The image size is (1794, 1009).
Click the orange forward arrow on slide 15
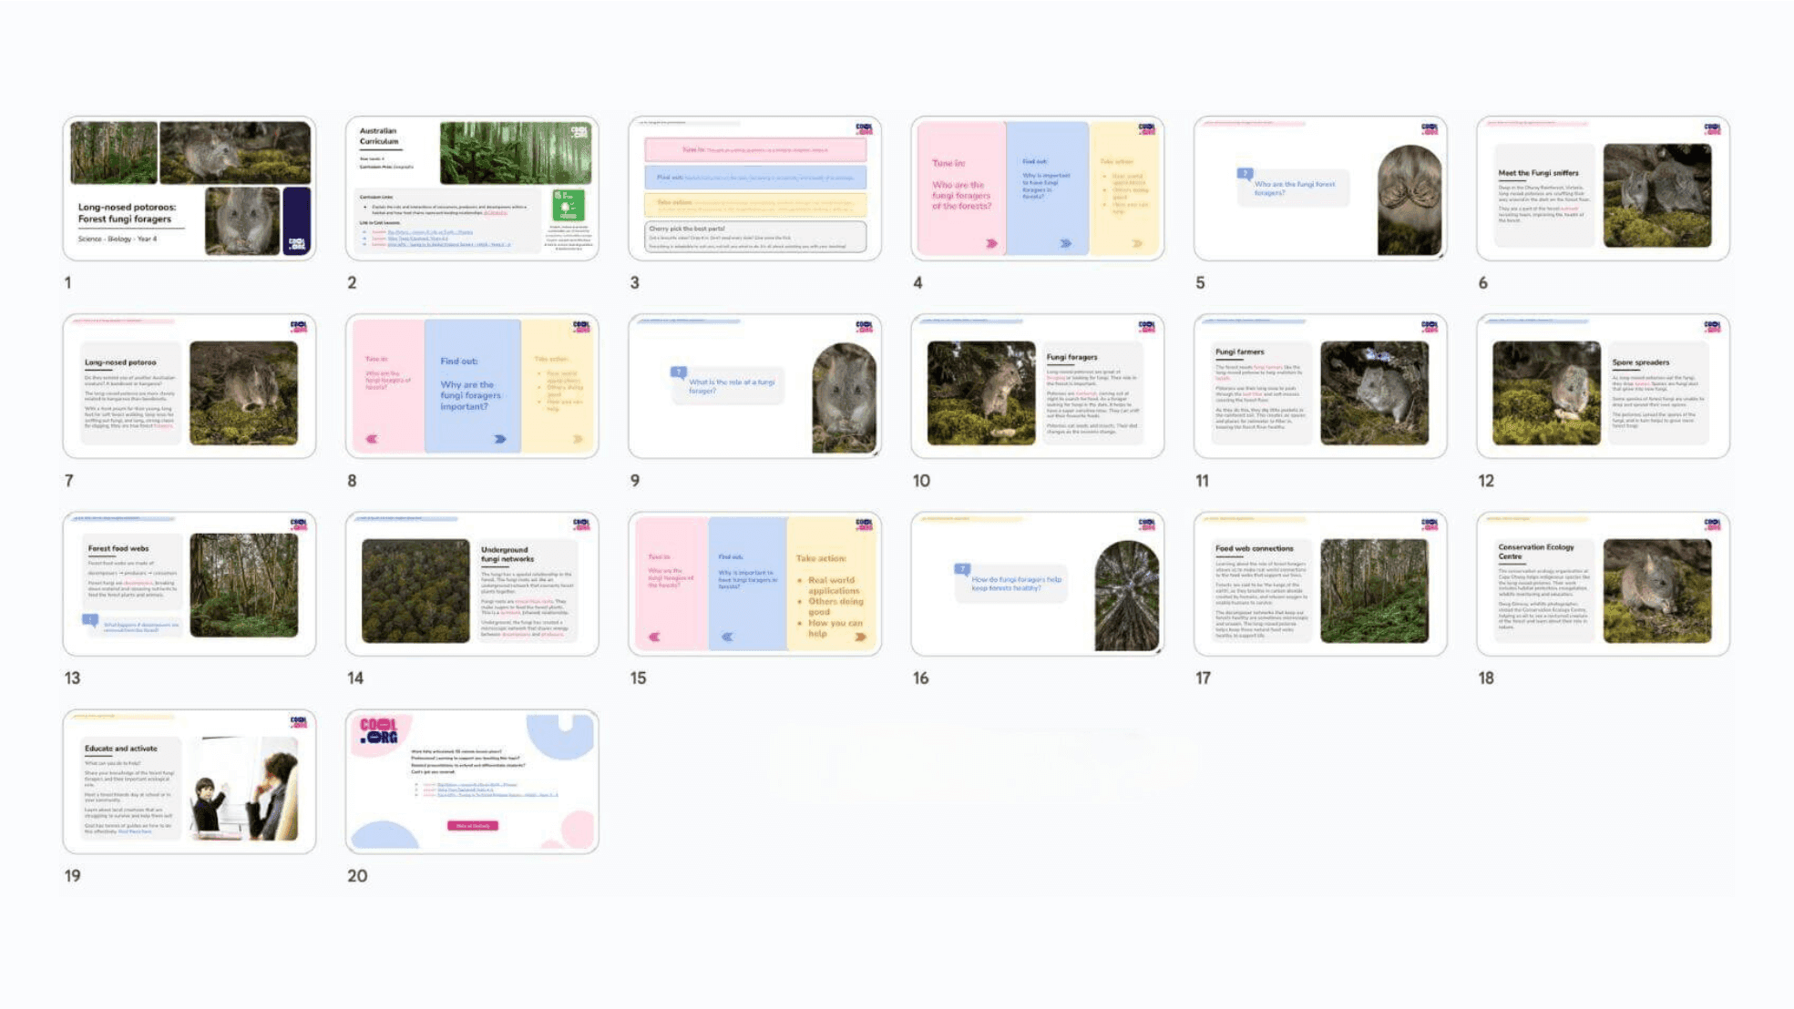[x=860, y=637]
